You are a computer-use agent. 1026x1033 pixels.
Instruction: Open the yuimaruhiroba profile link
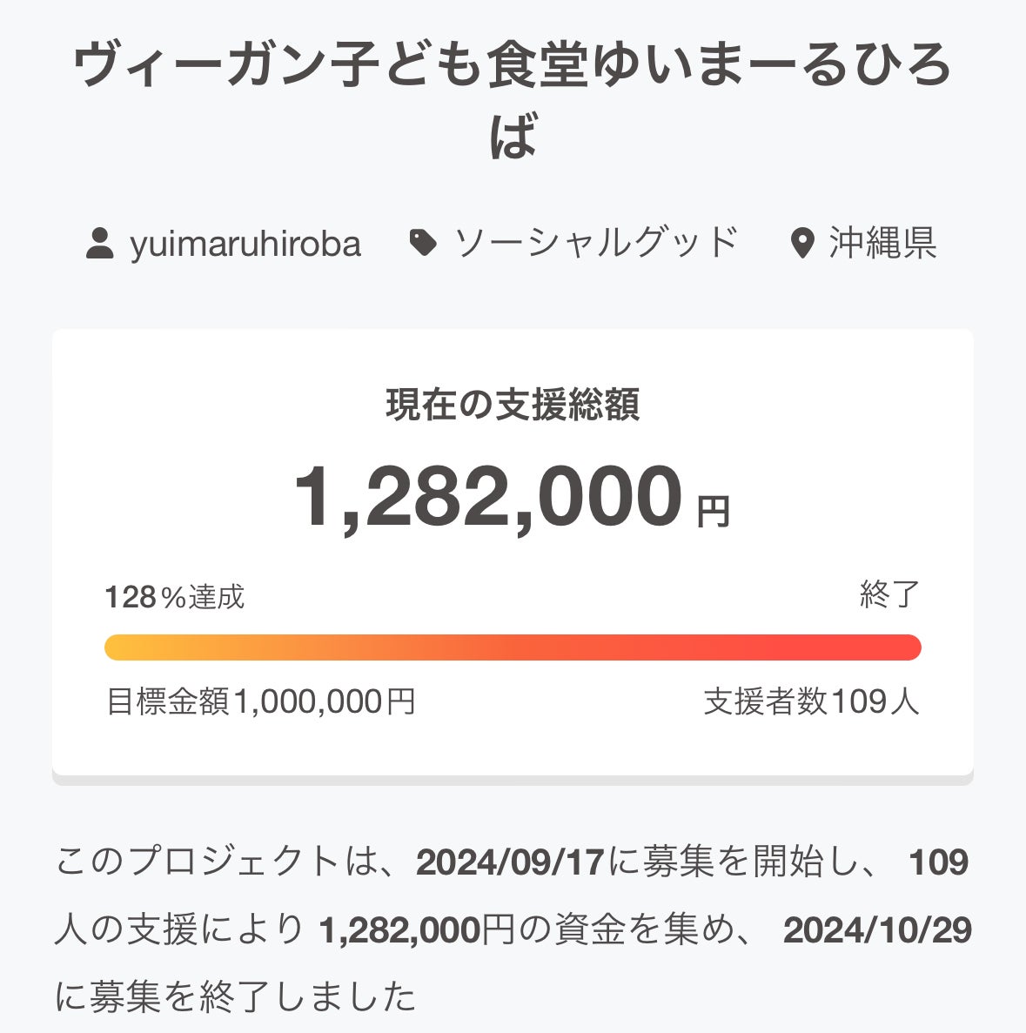[245, 243]
